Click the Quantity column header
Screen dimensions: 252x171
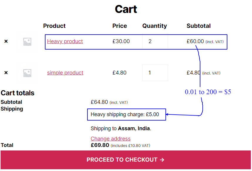coord(155,26)
